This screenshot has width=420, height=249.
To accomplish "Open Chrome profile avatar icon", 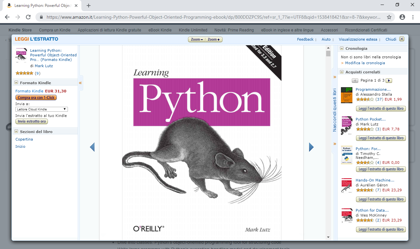I will tap(402, 17).
